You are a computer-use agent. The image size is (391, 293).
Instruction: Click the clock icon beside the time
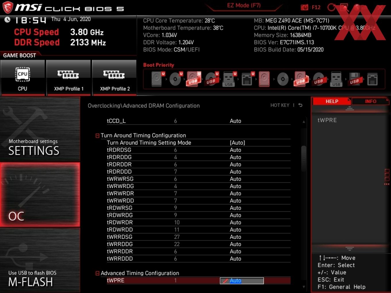point(7,20)
